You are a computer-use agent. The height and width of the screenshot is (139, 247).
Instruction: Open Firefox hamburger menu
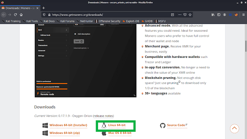point(244,15)
